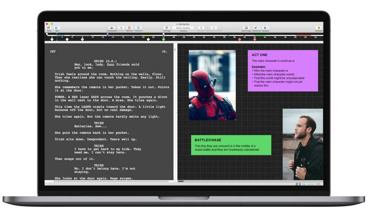The width and height of the screenshot is (369, 223).
Task: Open the Collaboration tool
Action: coord(112,28)
